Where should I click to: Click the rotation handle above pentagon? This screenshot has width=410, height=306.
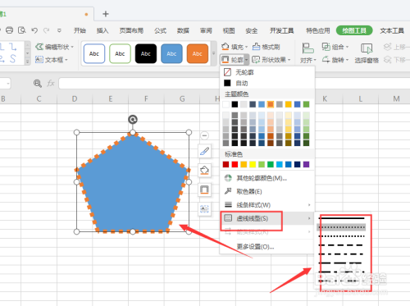tap(133, 120)
